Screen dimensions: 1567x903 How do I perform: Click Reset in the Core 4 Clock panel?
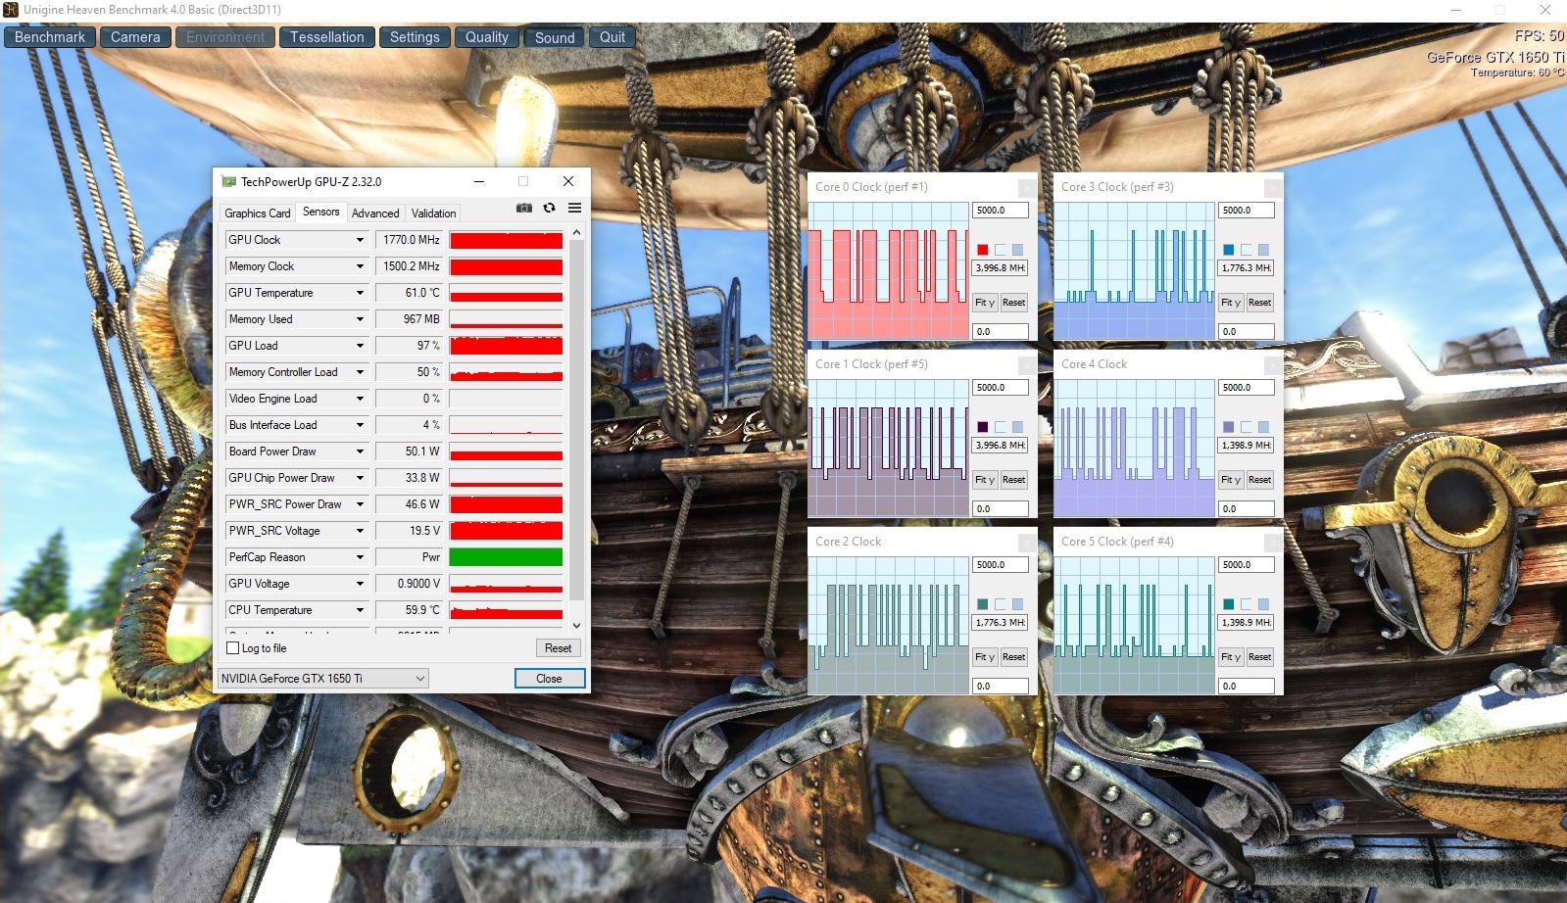click(1260, 480)
